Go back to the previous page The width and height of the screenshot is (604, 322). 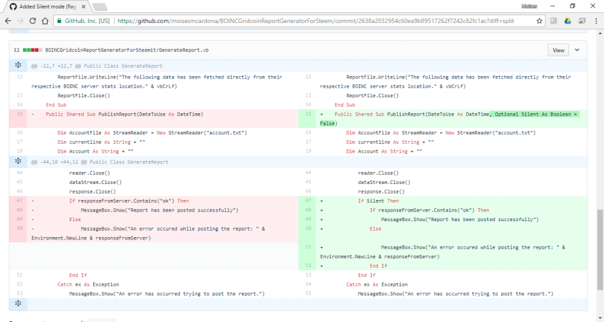[8, 21]
